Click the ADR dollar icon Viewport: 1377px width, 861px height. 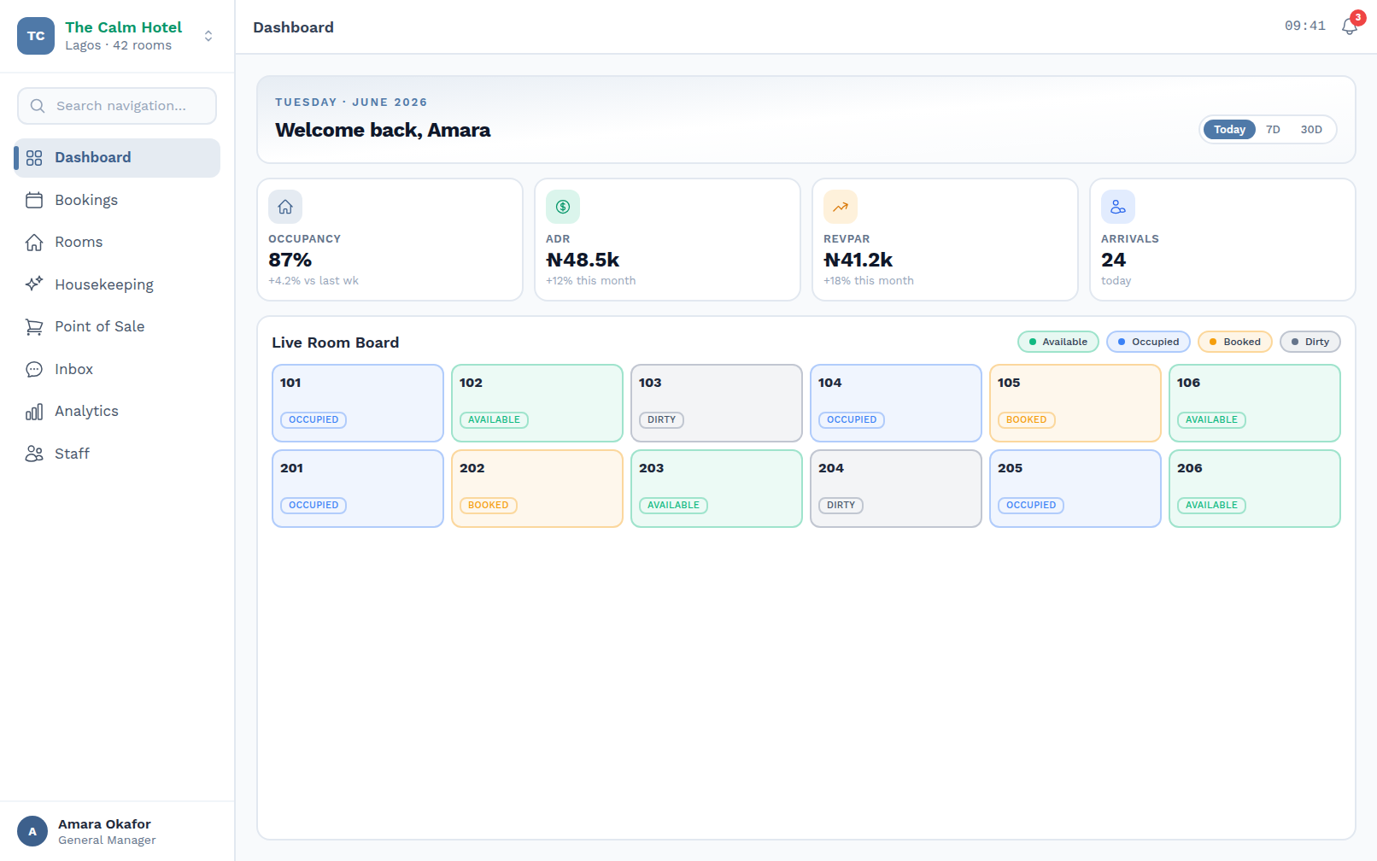[x=563, y=207]
